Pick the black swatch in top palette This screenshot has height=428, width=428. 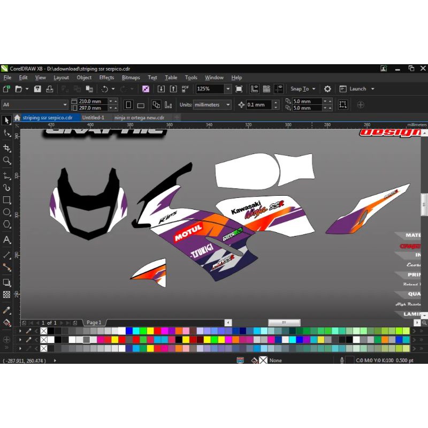point(51,331)
